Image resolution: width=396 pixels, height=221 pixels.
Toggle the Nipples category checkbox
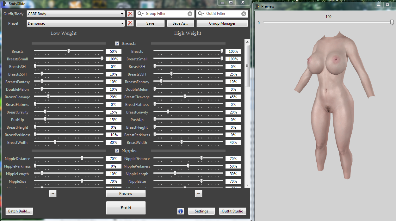(117, 151)
